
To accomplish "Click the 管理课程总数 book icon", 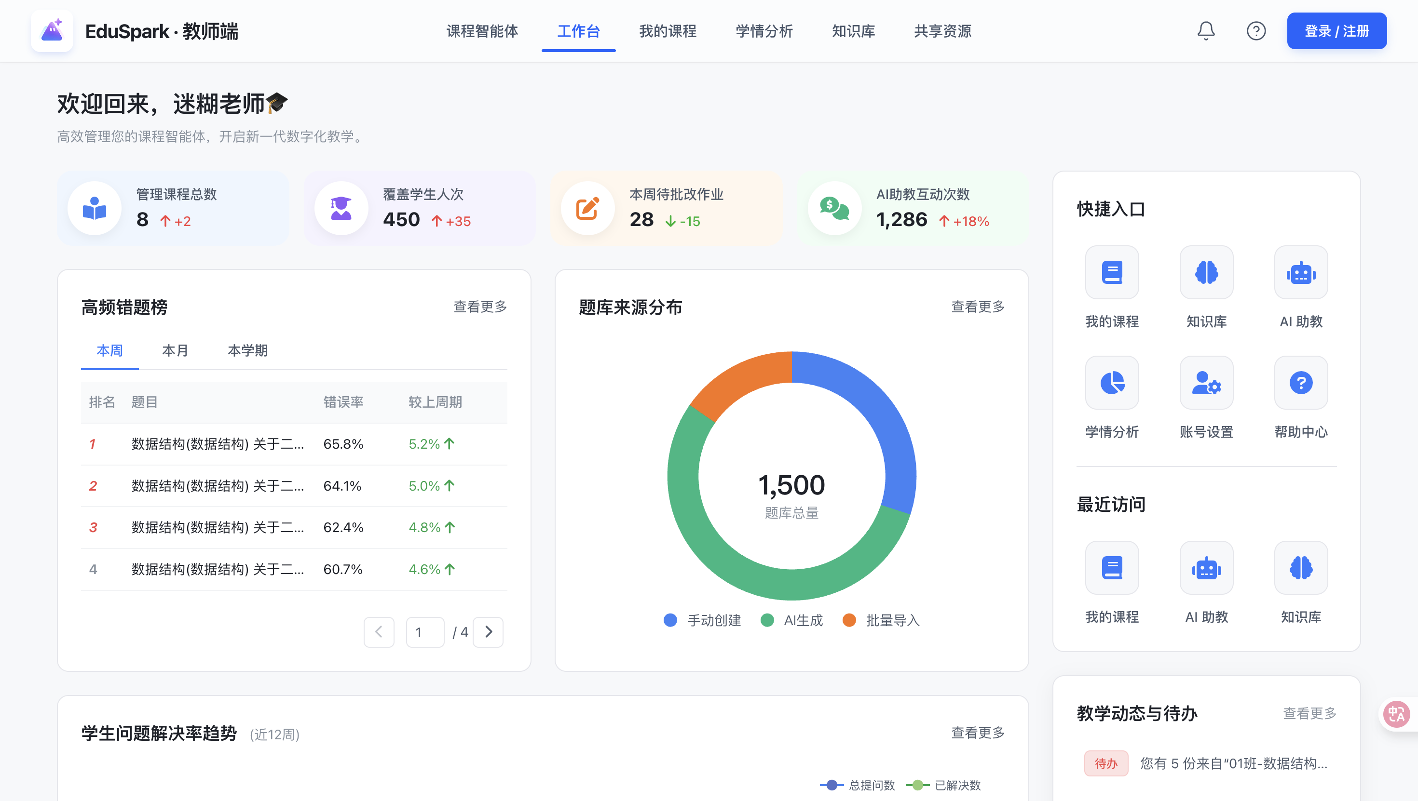I will click(x=94, y=209).
